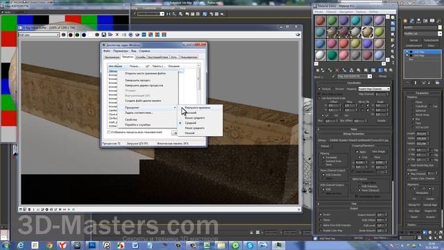
Task: Click Hierarchy tab icon in command panel
Action: point(418,21)
